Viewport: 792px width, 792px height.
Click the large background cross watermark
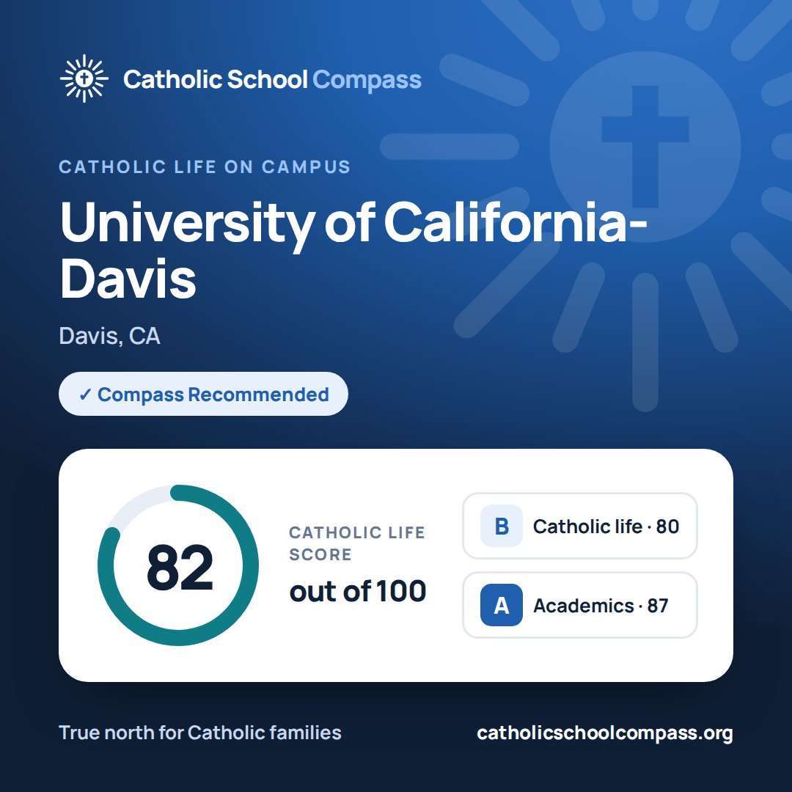(645, 147)
